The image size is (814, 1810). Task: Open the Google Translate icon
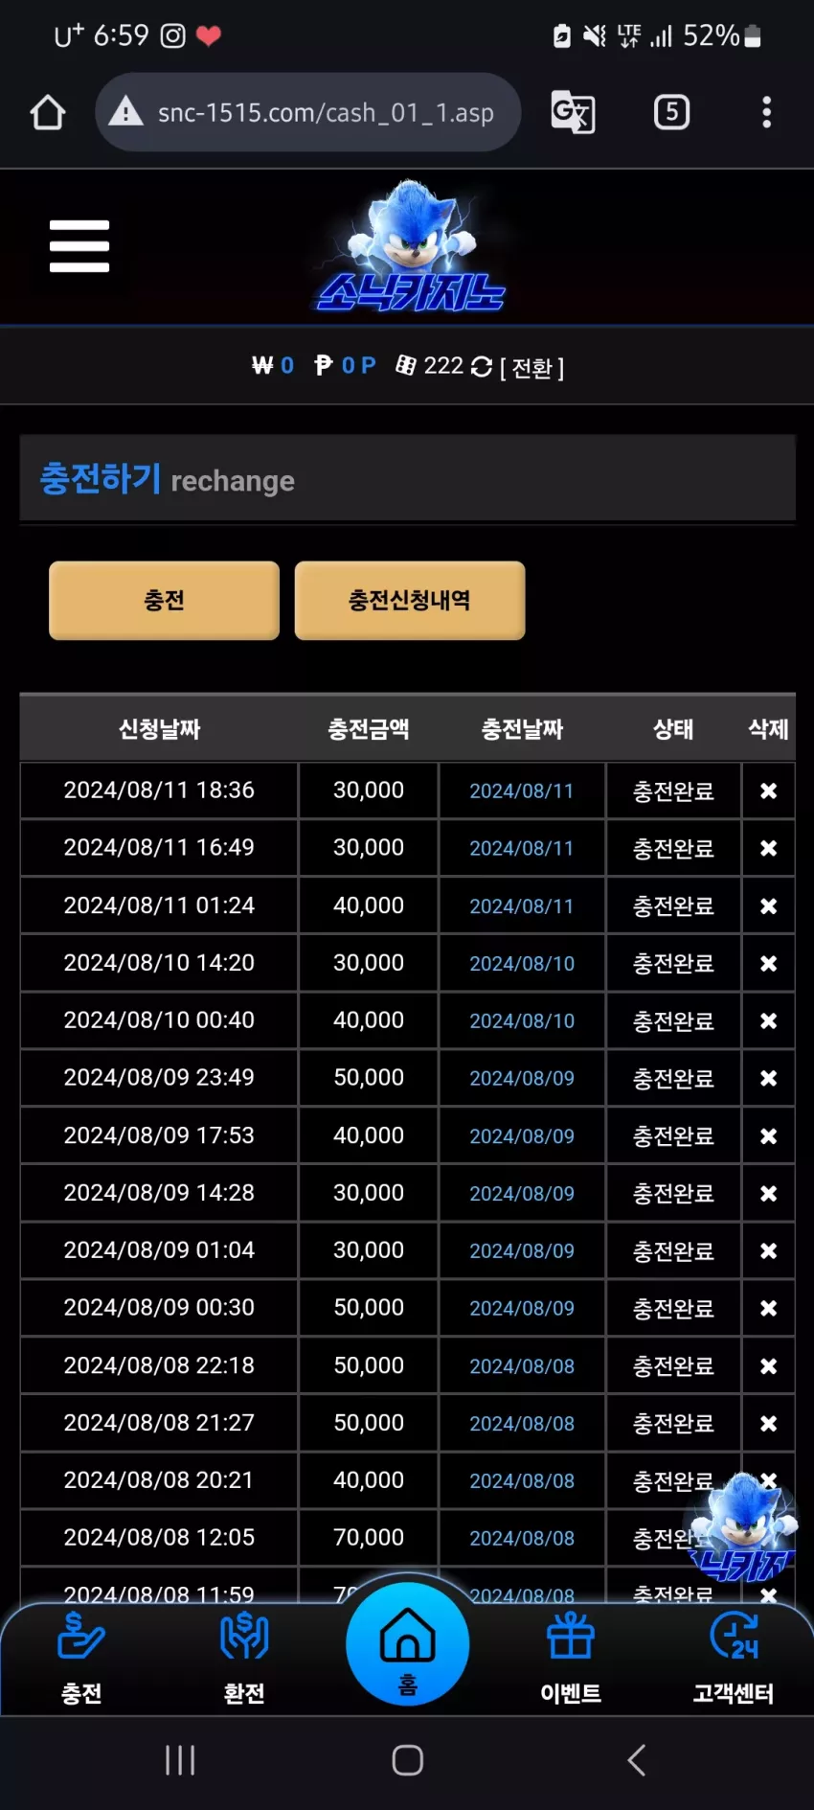tap(573, 112)
